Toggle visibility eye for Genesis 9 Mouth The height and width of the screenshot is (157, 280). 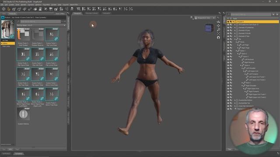pyautogui.click(x=228, y=33)
